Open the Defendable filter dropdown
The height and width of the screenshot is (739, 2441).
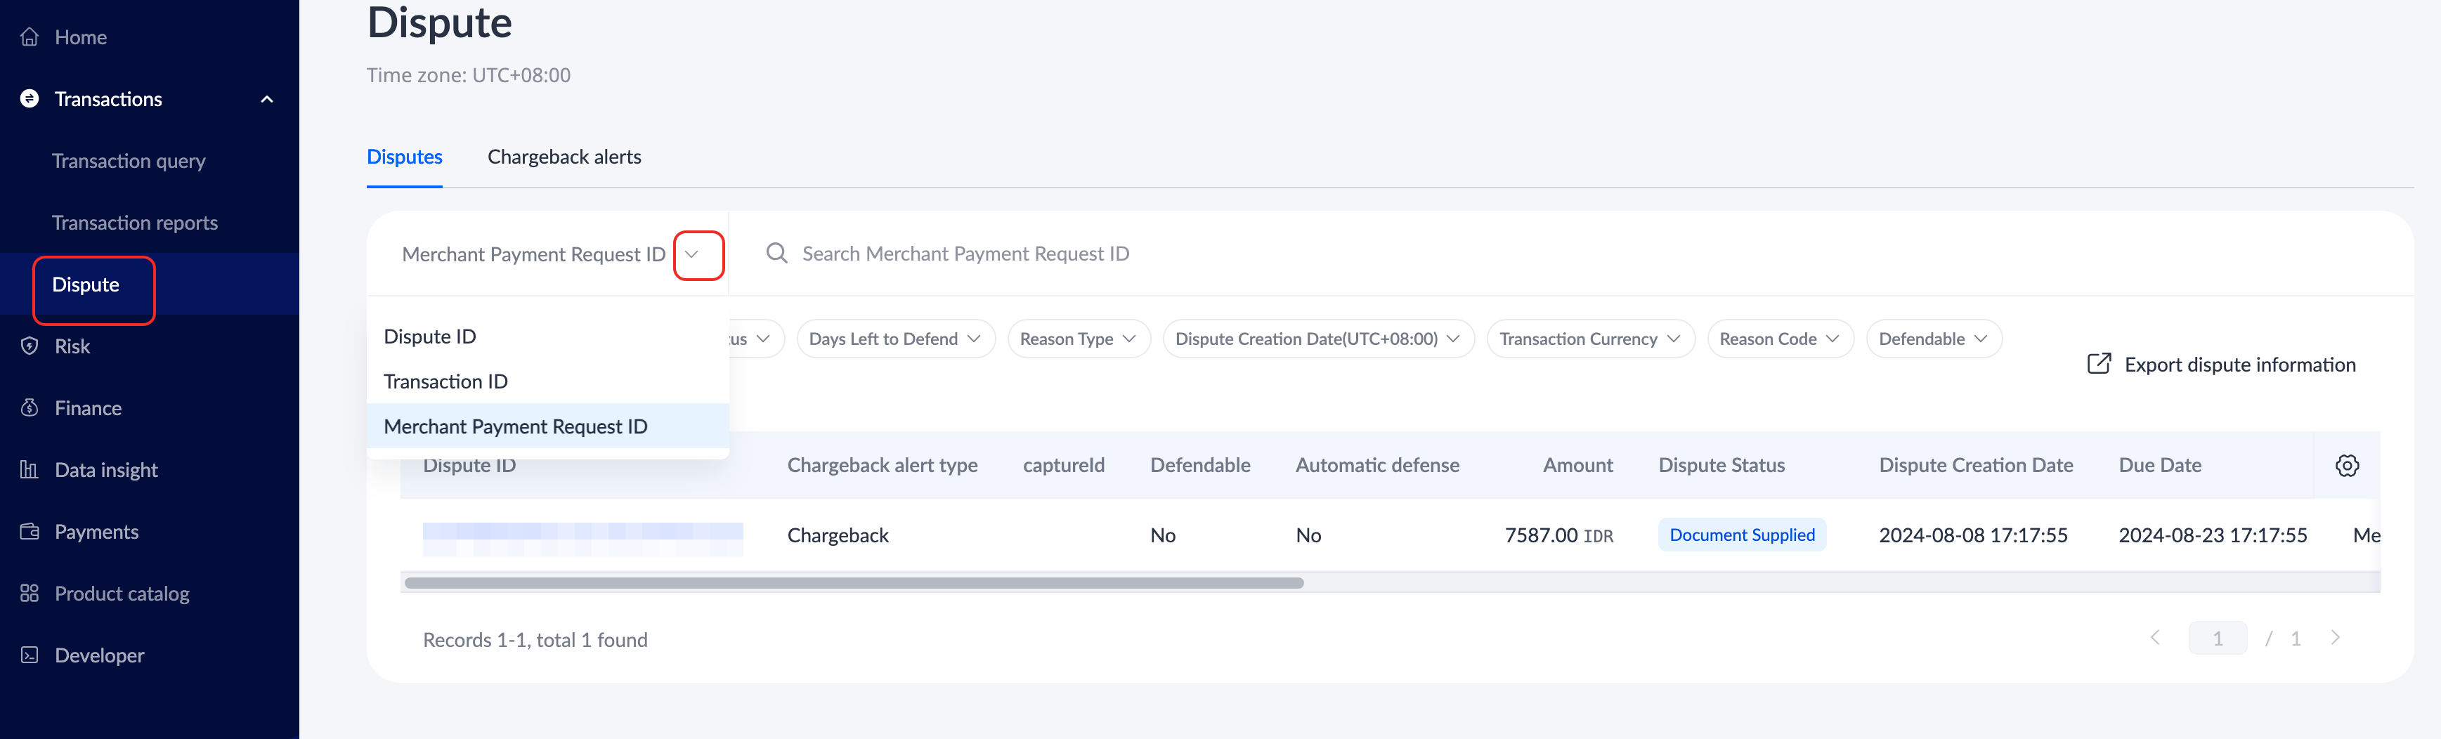pyautogui.click(x=1932, y=339)
